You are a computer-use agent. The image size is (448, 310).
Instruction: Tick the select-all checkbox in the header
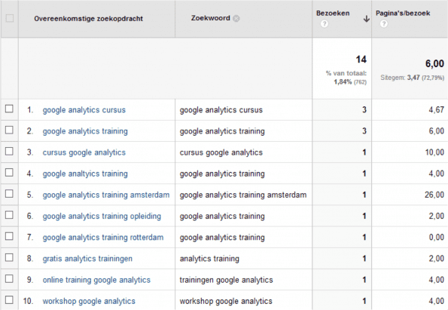pos(10,18)
